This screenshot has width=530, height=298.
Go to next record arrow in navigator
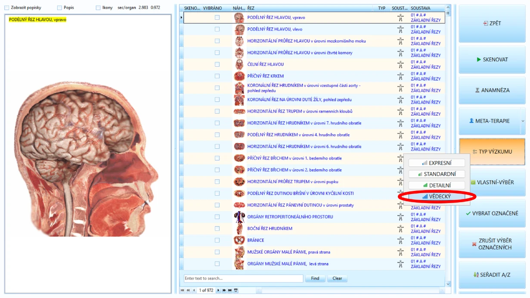coord(218,291)
